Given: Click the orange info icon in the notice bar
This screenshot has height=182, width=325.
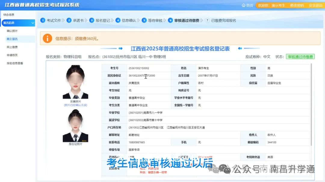Looking at the screenshot, I should tap(48, 38).
